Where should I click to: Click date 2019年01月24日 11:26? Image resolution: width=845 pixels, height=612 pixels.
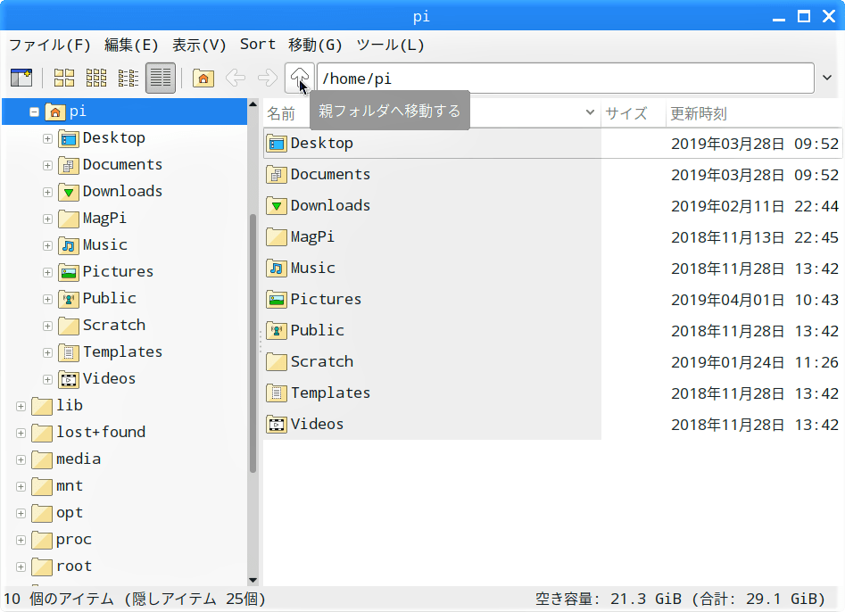coord(755,362)
